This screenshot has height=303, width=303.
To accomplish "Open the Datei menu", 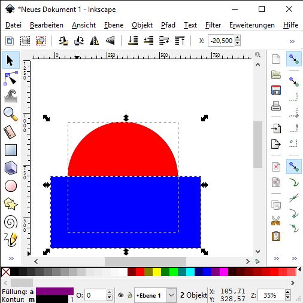I will [x=13, y=25].
